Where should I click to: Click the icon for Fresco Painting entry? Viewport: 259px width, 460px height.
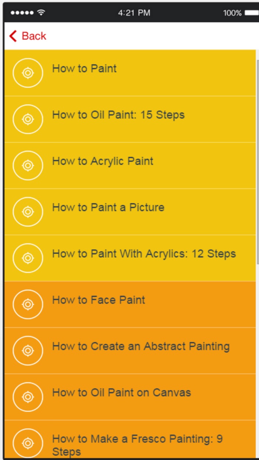click(28, 443)
